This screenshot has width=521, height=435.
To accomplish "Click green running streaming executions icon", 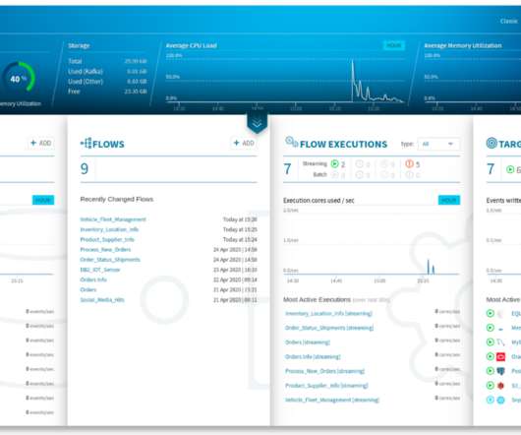I will [x=335, y=163].
